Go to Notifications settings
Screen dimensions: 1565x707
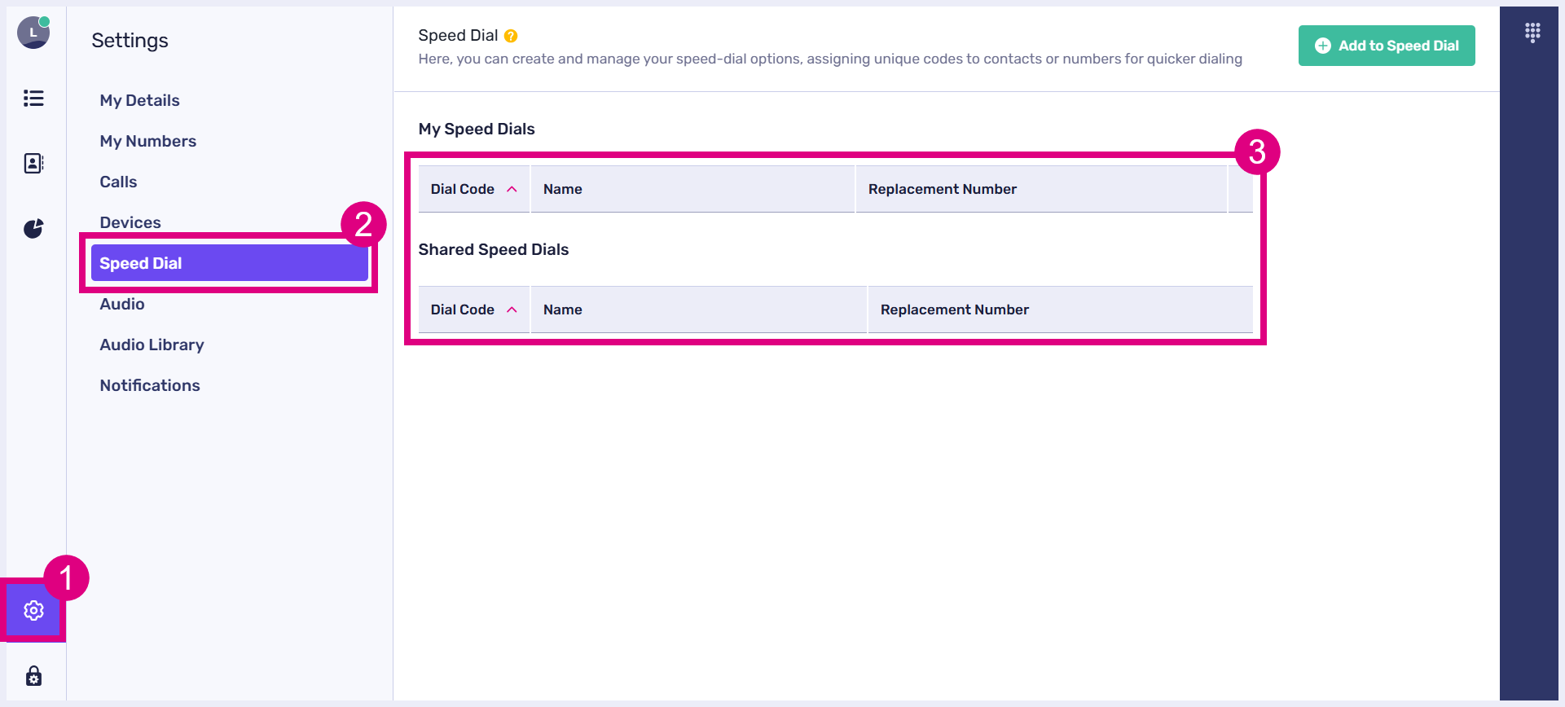(x=150, y=385)
